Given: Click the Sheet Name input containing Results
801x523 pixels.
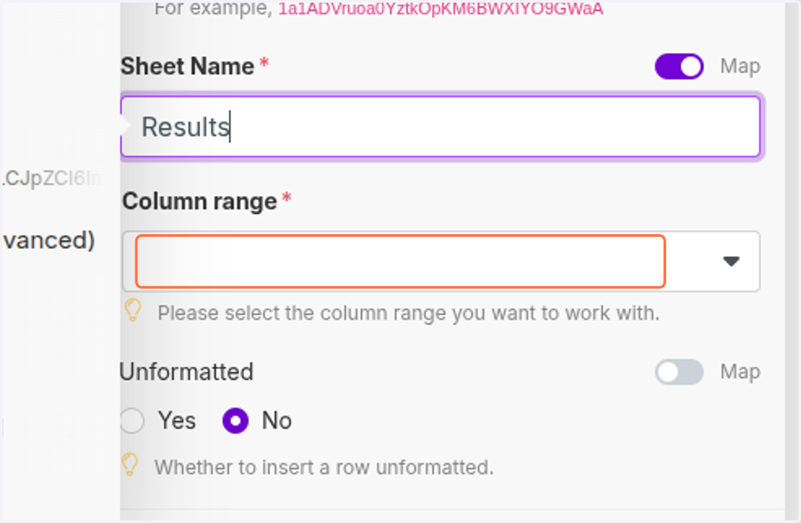Looking at the screenshot, I should coord(441,127).
